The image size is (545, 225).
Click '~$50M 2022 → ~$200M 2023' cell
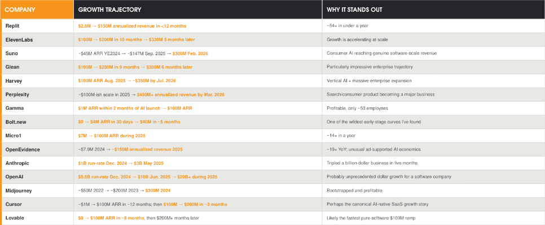[198, 190]
